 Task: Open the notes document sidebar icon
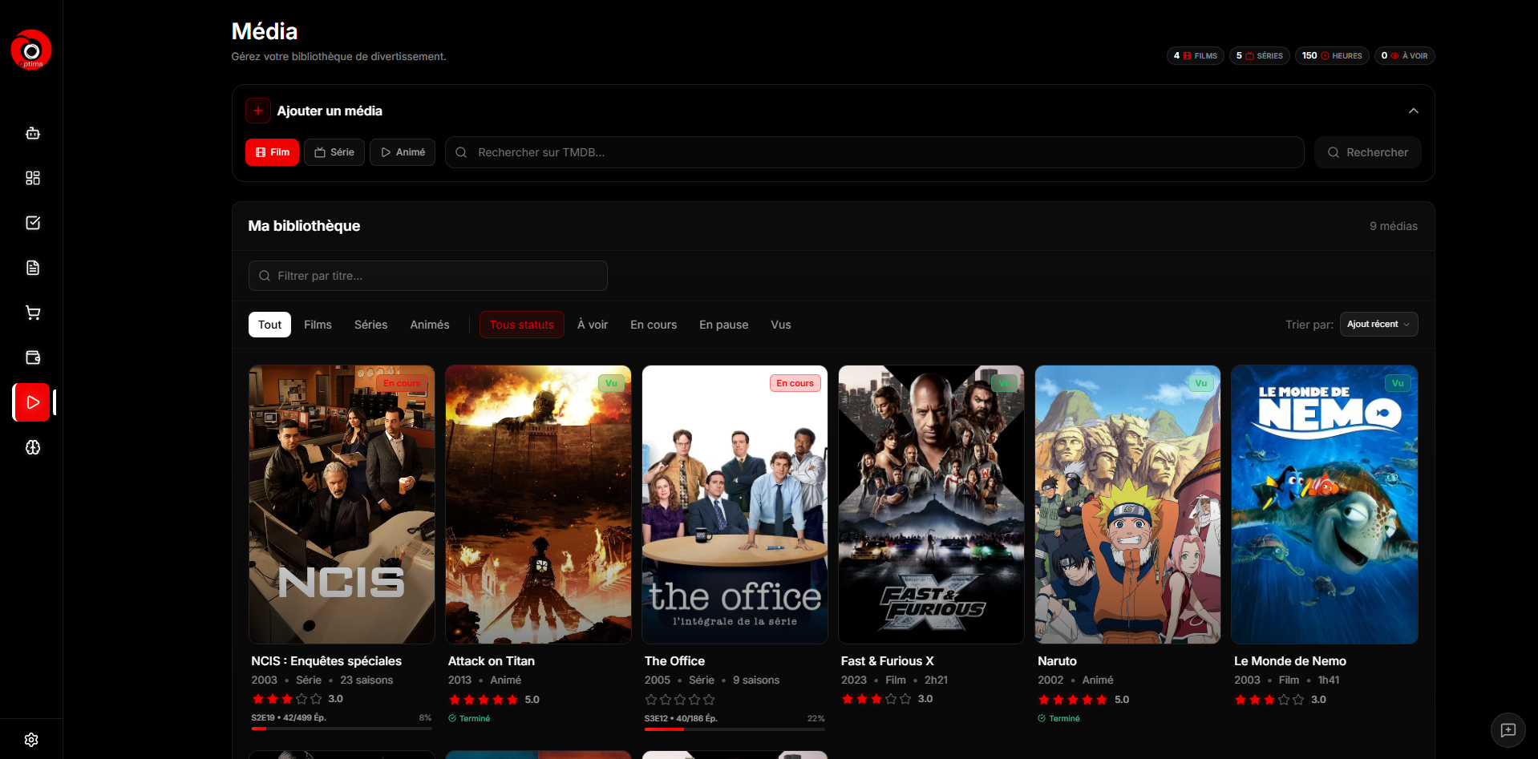(32, 268)
